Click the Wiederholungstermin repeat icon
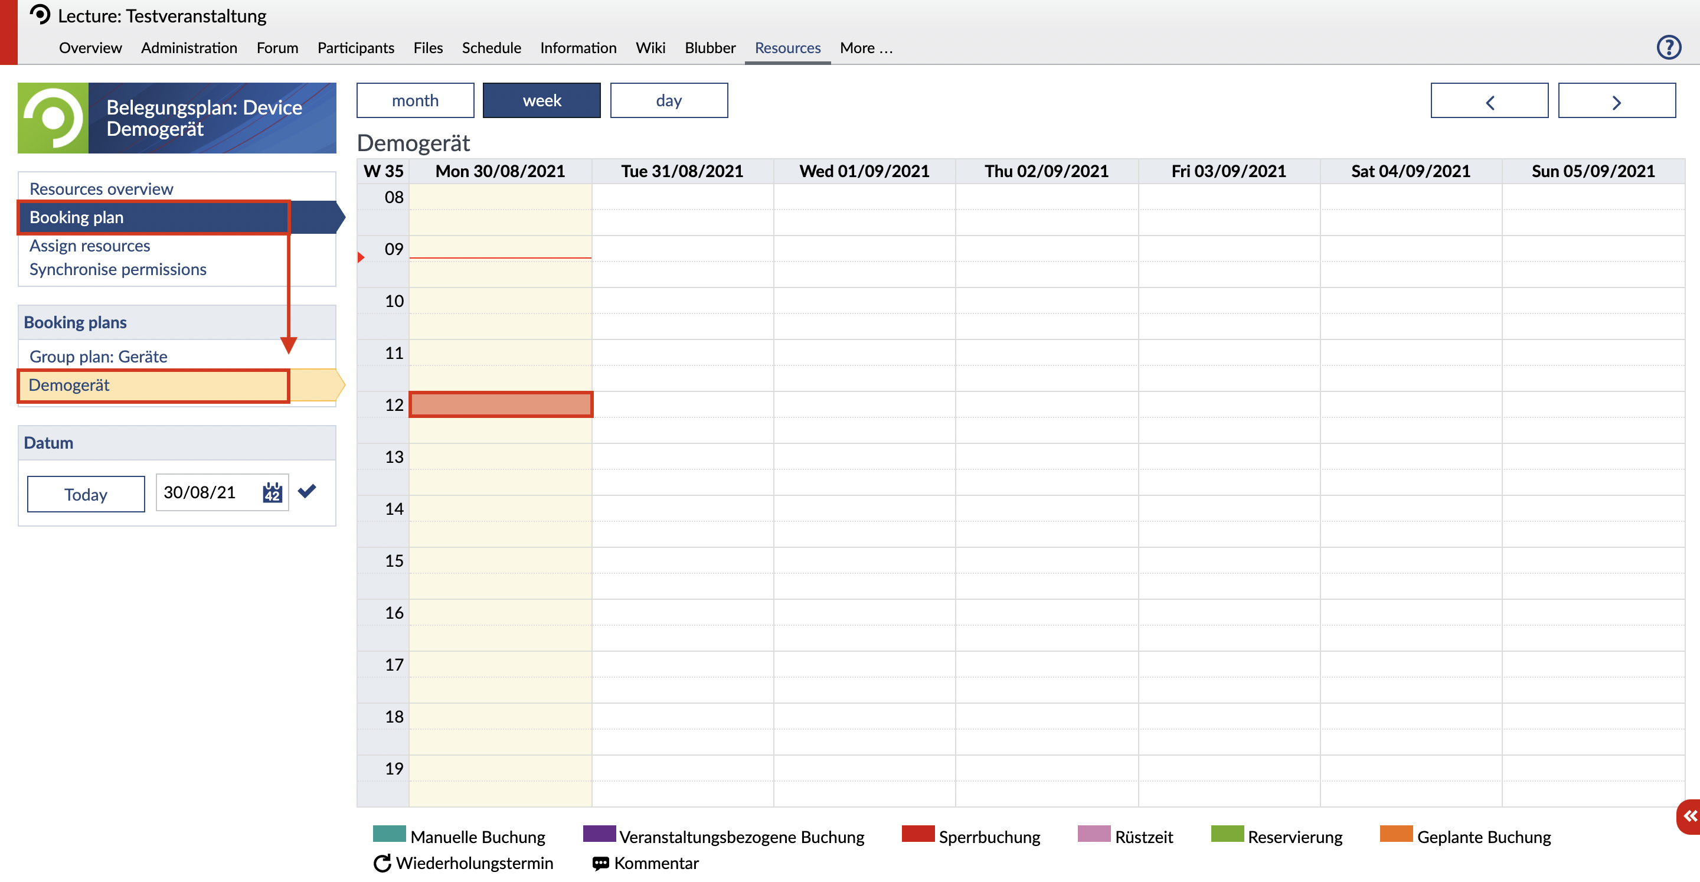Viewport: 1700px width, 882px height. point(382,863)
